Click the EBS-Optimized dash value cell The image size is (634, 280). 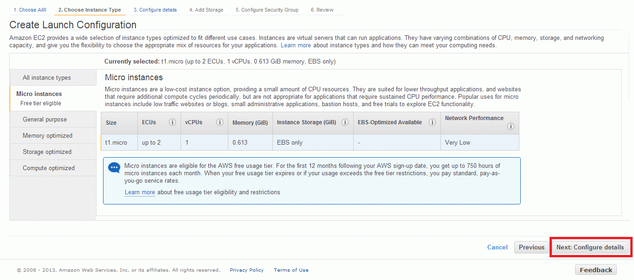point(397,142)
